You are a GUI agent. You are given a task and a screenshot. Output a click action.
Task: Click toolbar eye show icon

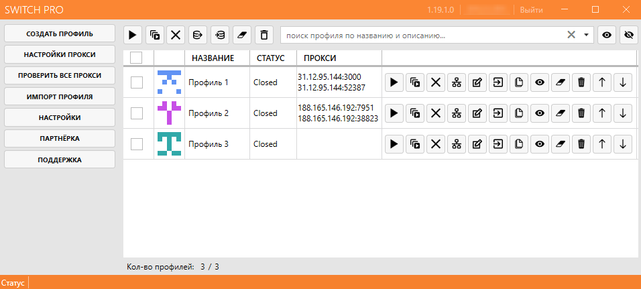tap(607, 35)
